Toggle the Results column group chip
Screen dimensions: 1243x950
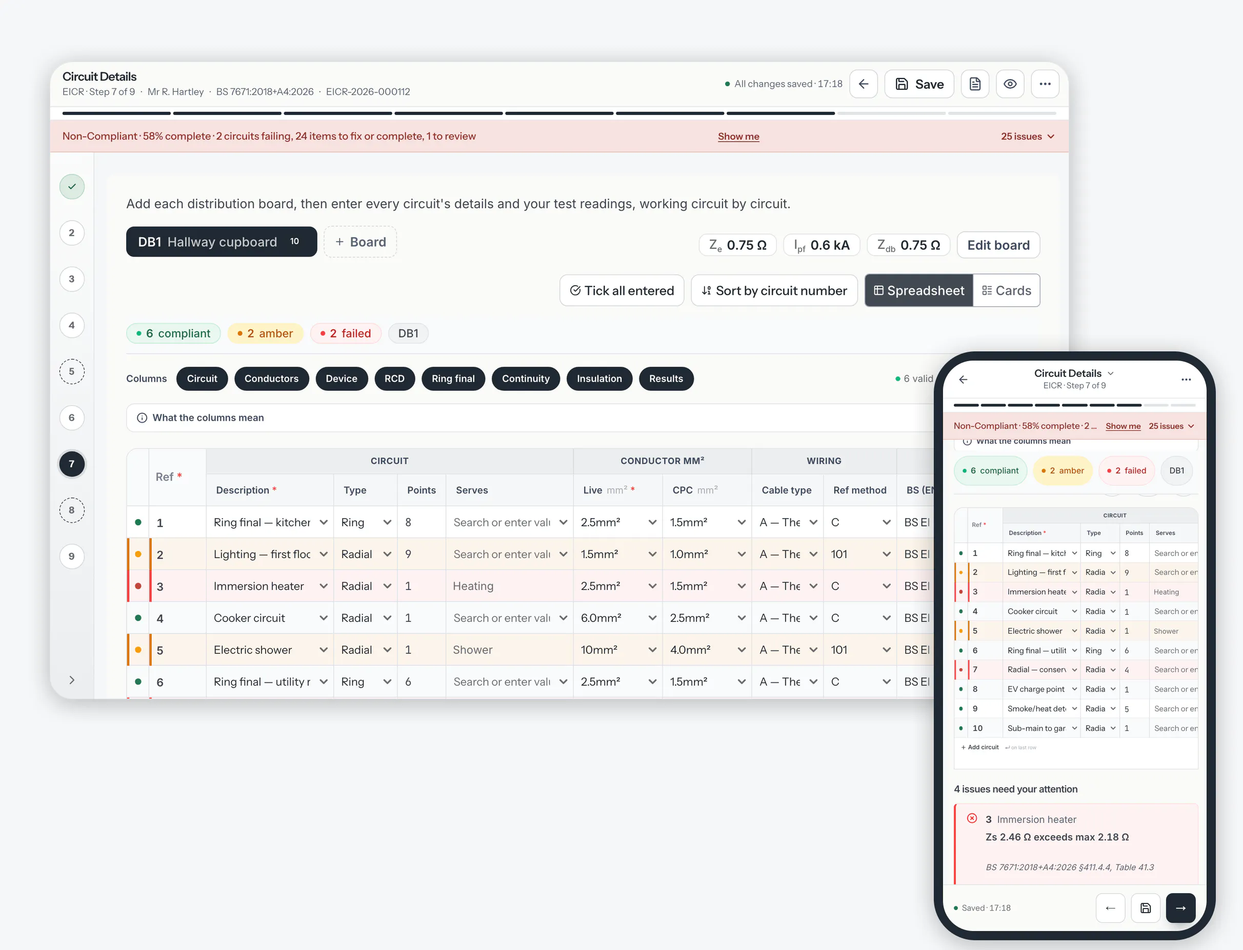pos(666,379)
